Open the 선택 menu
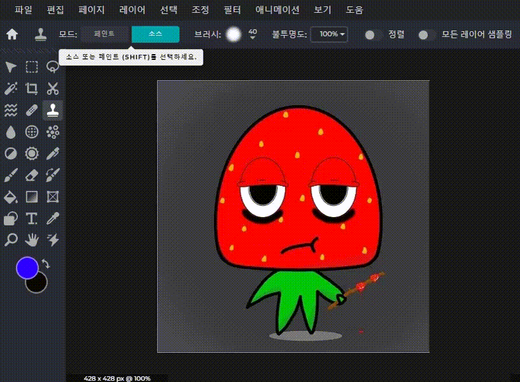 (168, 10)
